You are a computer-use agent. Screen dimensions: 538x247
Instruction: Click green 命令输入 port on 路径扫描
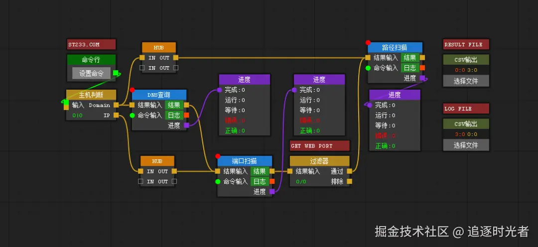point(368,68)
